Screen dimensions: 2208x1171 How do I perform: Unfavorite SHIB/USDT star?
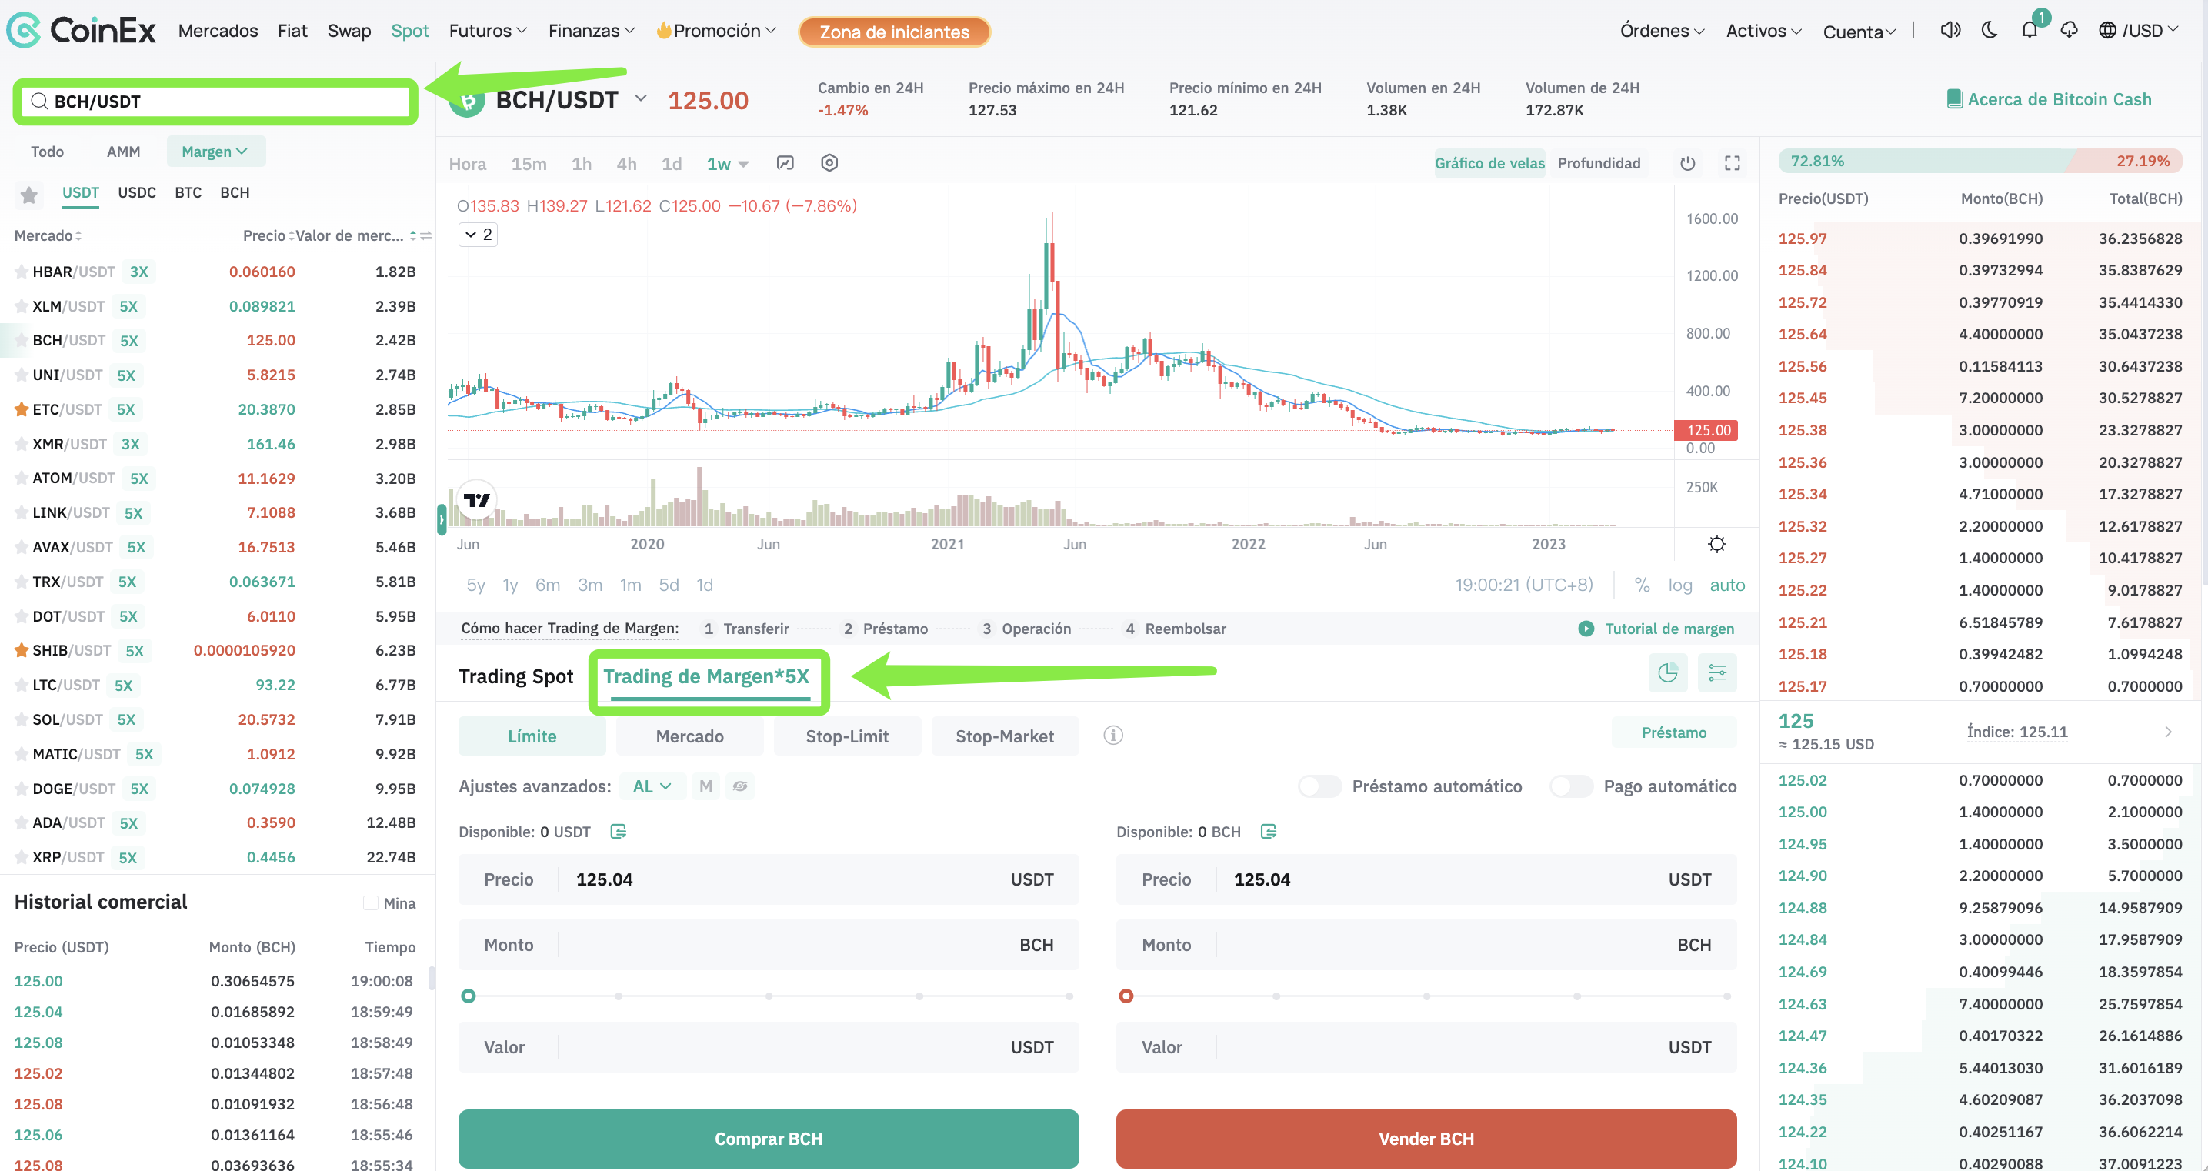[21, 650]
